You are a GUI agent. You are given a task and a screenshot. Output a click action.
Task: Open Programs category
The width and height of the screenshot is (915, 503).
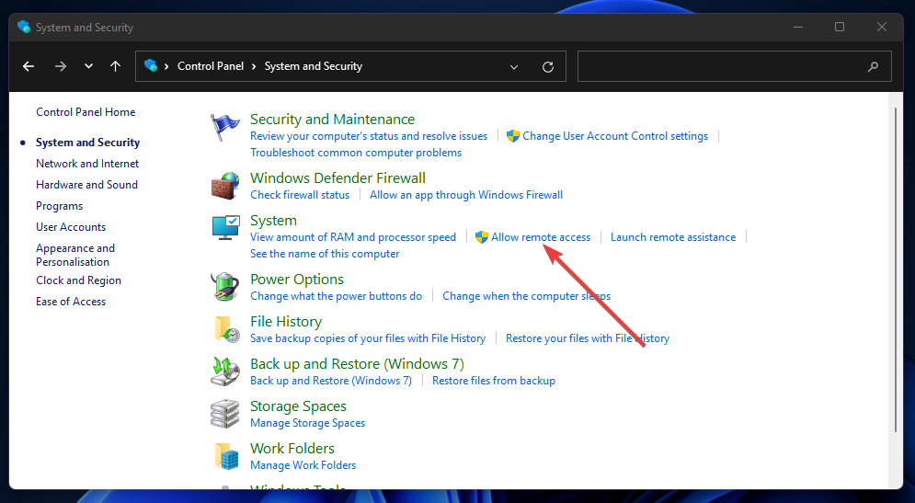click(x=60, y=206)
